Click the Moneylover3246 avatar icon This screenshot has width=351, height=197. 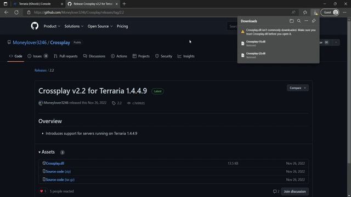tap(41, 103)
